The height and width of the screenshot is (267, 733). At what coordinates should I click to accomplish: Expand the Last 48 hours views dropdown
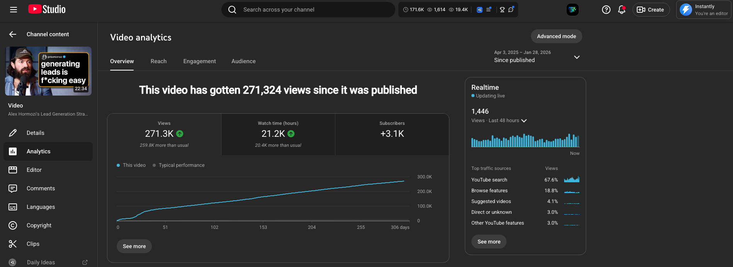(x=524, y=121)
